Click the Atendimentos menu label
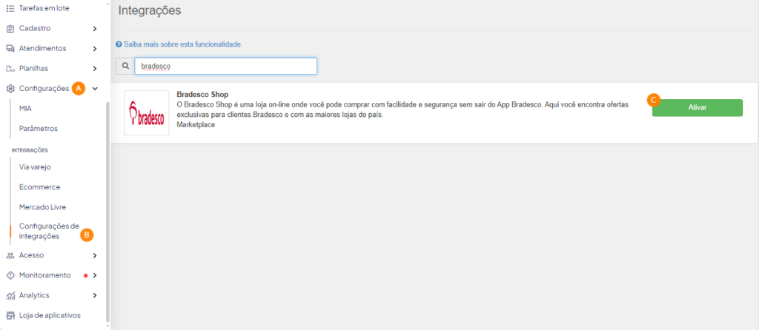759x330 pixels. [x=42, y=49]
